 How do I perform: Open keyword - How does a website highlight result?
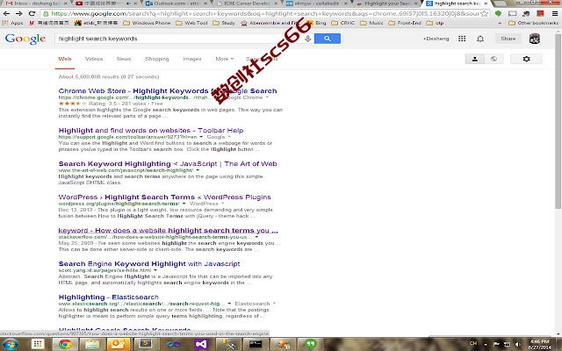pos(168,230)
